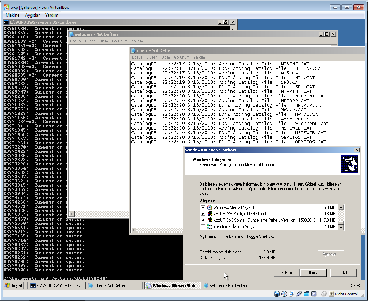Click the 147,3 MB size value
368x301 pixels.
[327, 220]
